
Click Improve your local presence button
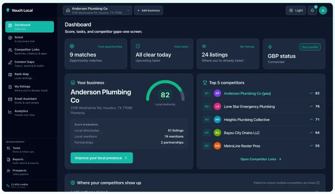102,158
